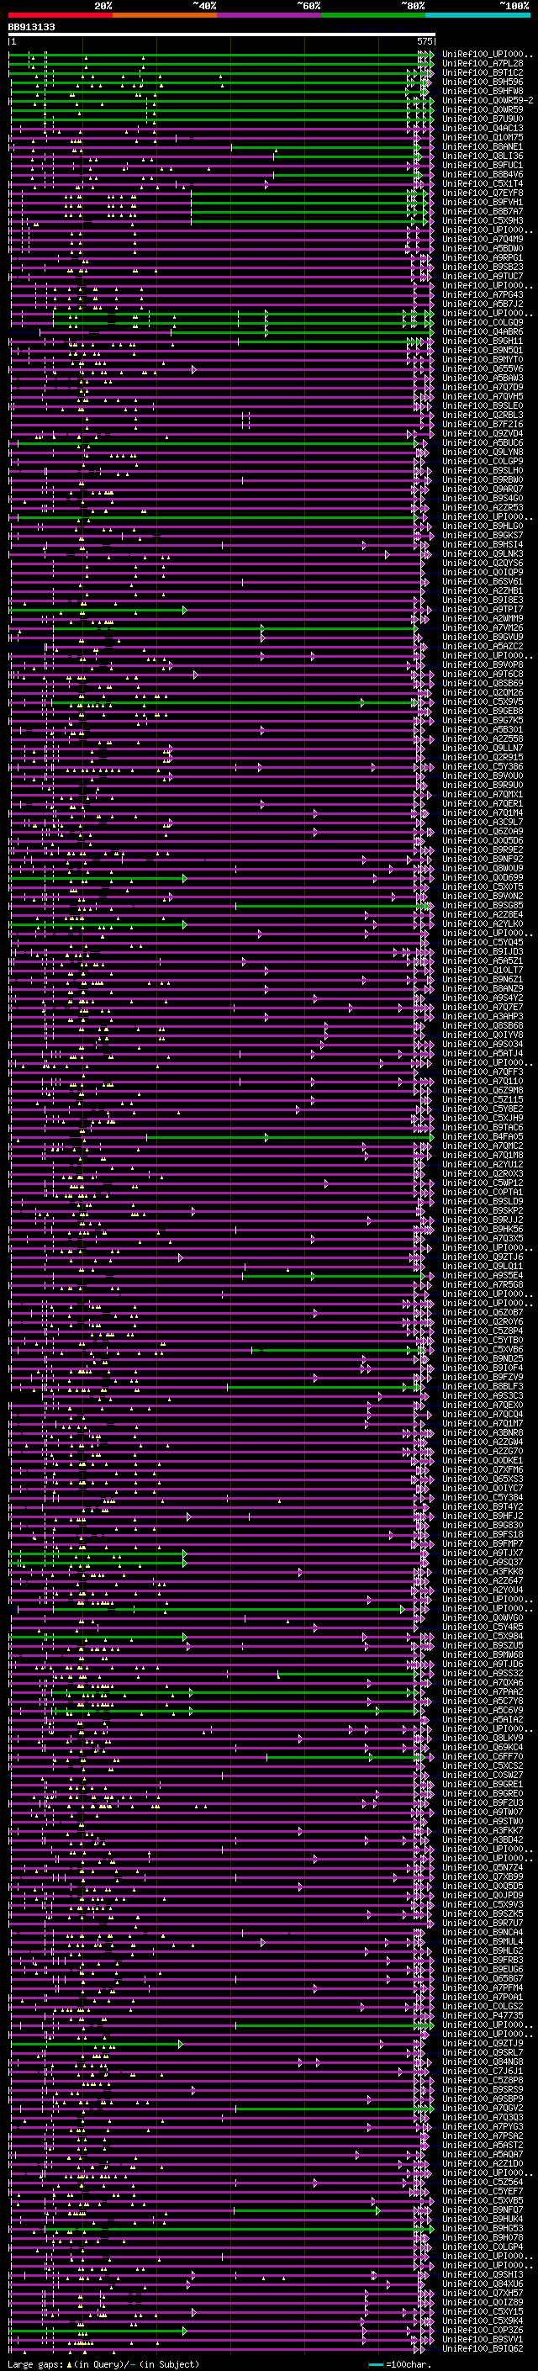This screenshot has height=2371, width=538.
Task: Select hit label UniRef100_A7PG43
Action: (483, 294)
